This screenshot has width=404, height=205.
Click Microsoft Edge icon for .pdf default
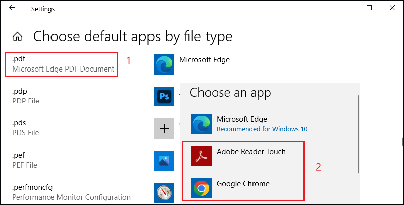click(164, 64)
